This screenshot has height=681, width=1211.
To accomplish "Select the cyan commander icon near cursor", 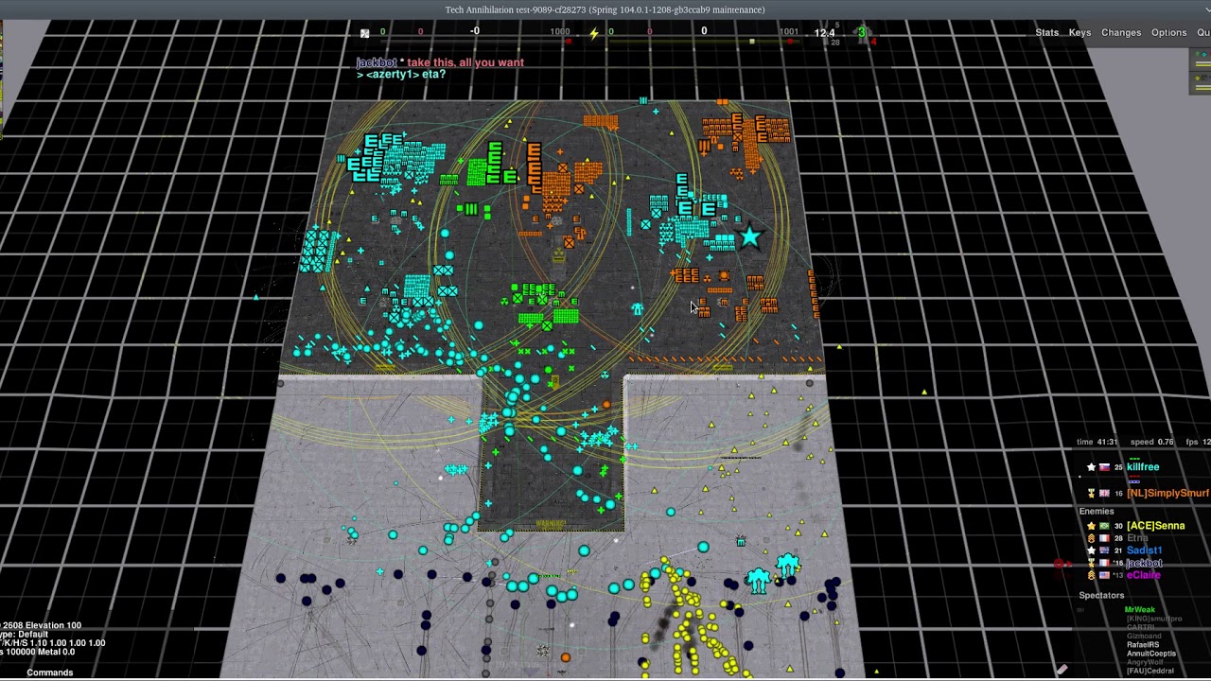I will [x=638, y=309].
